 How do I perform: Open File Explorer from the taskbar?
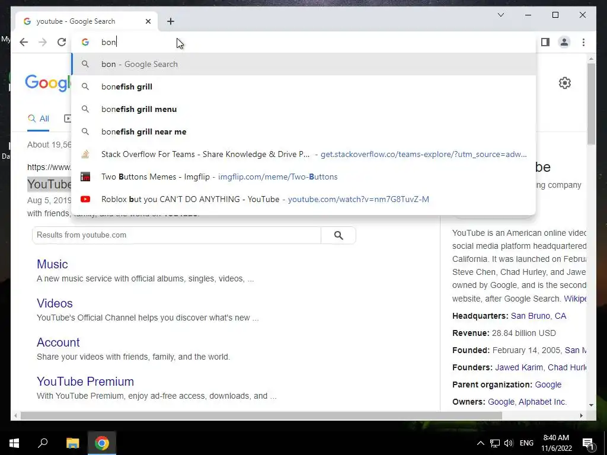tap(72, 443)
